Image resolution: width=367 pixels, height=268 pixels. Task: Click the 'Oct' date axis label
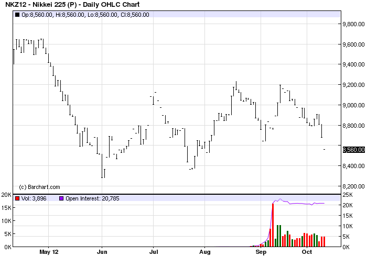pyautogui.click(x=307, y=252)
